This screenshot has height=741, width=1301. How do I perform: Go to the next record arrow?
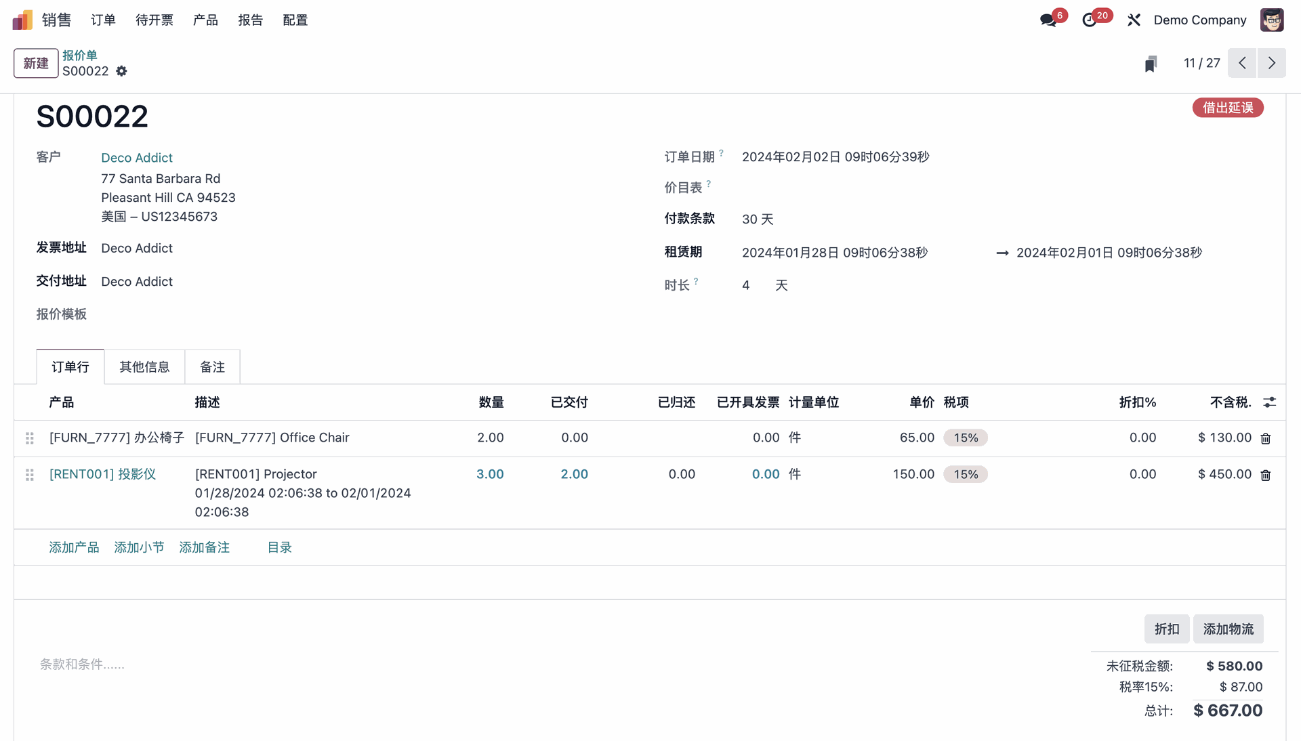click(x=1271, y=63)
